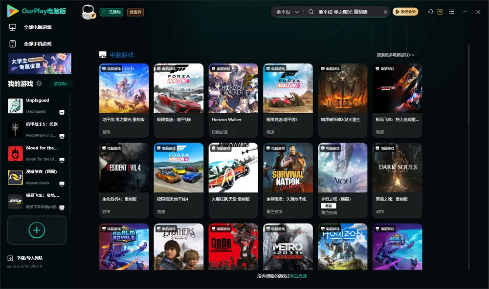489x289 pixels.
Task: Click the 优惠券 coupon button
Action: pos(135,12)
